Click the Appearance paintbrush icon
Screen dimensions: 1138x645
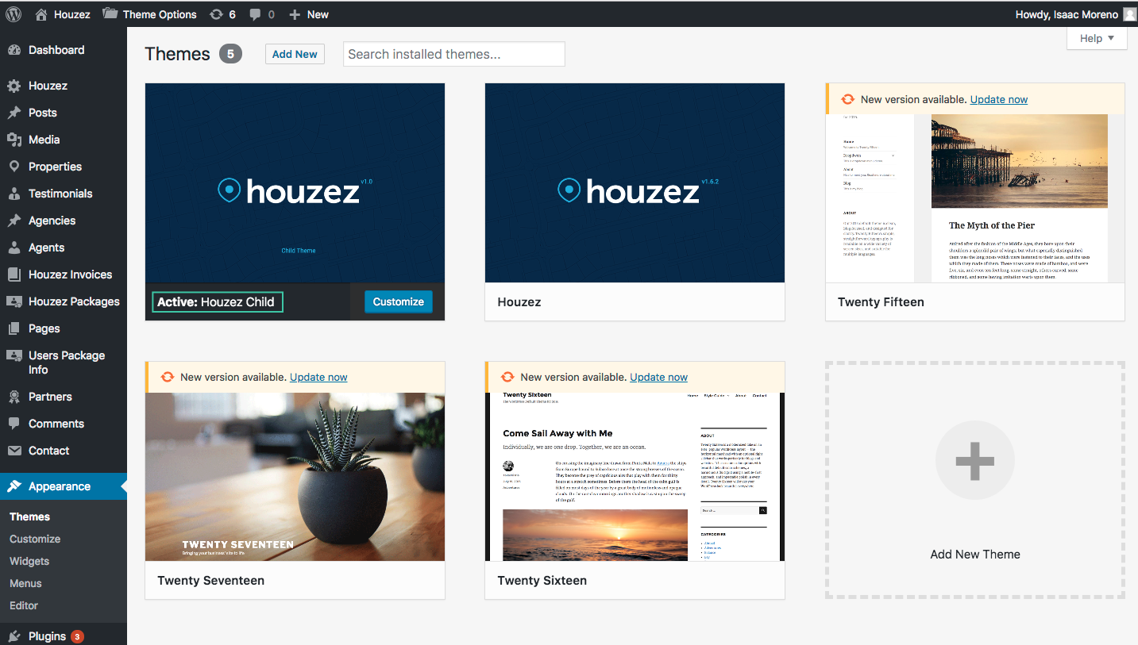(x=14, y=486)
